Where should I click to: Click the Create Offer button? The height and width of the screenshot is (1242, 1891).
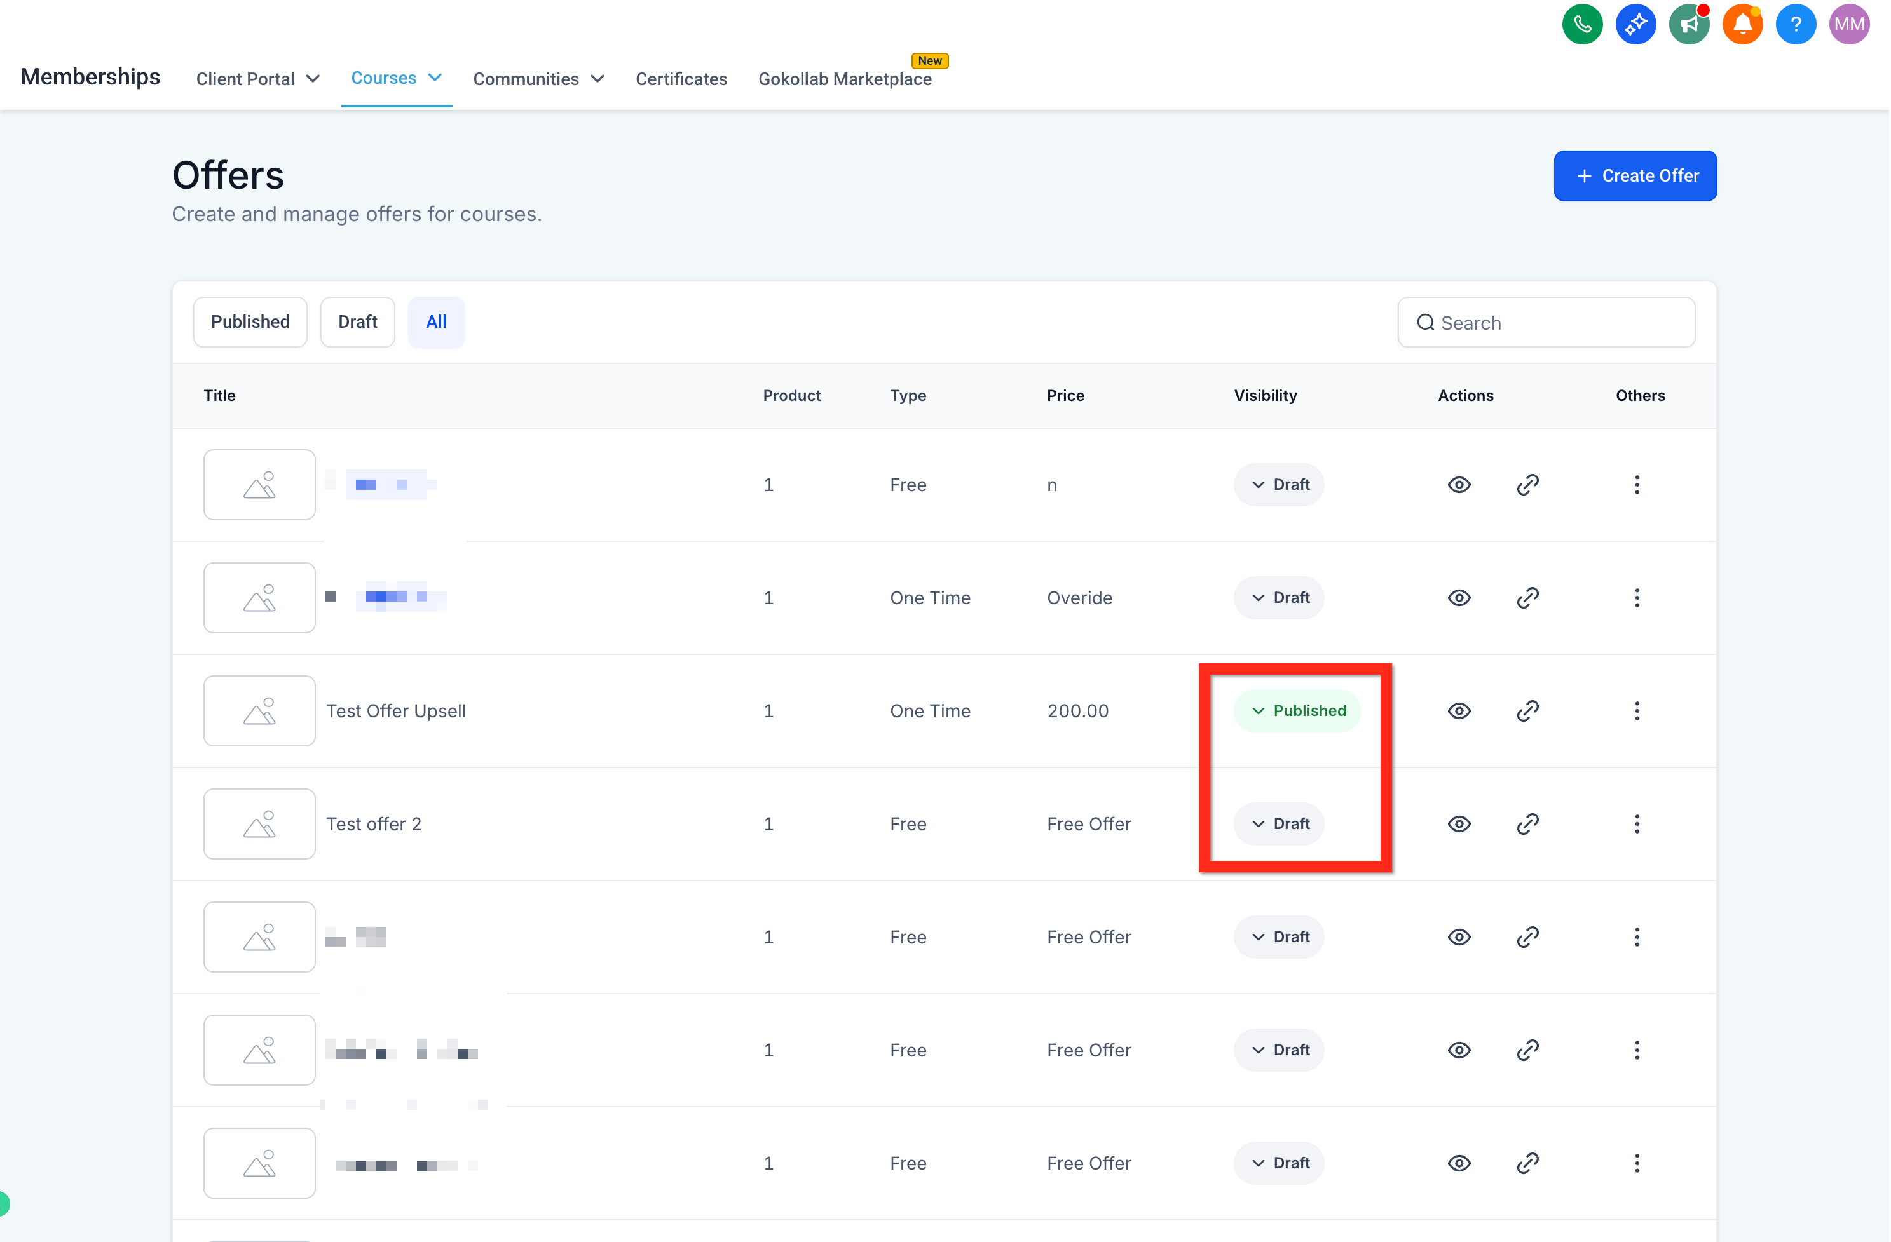click(1635, 175)
